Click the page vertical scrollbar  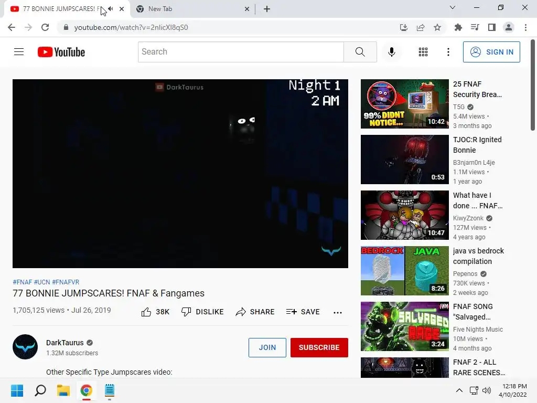(533, 85)
